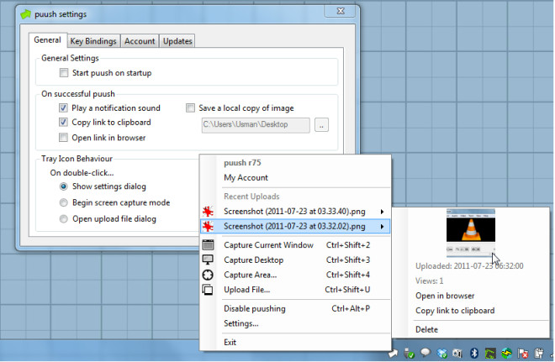Image resolution: width=555 pixels, height=362 pixels.
Task: Uncheck Play a notification sound
Action: tap(63, 108)
